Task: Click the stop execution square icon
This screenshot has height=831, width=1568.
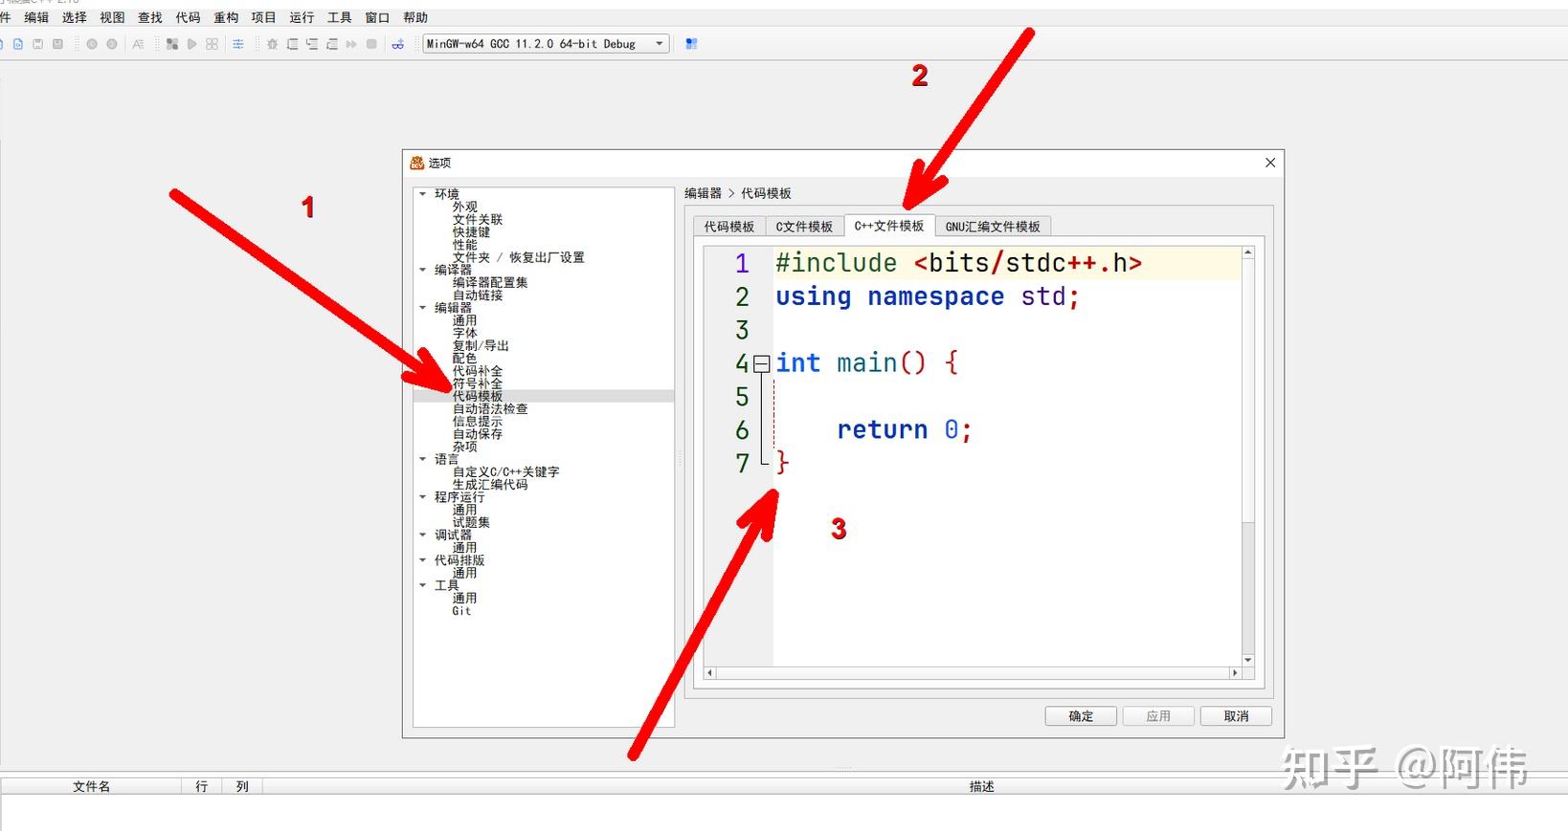Action: coord(371,44)
